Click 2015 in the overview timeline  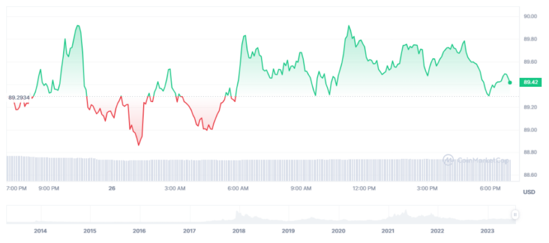[x=90, y=231]
